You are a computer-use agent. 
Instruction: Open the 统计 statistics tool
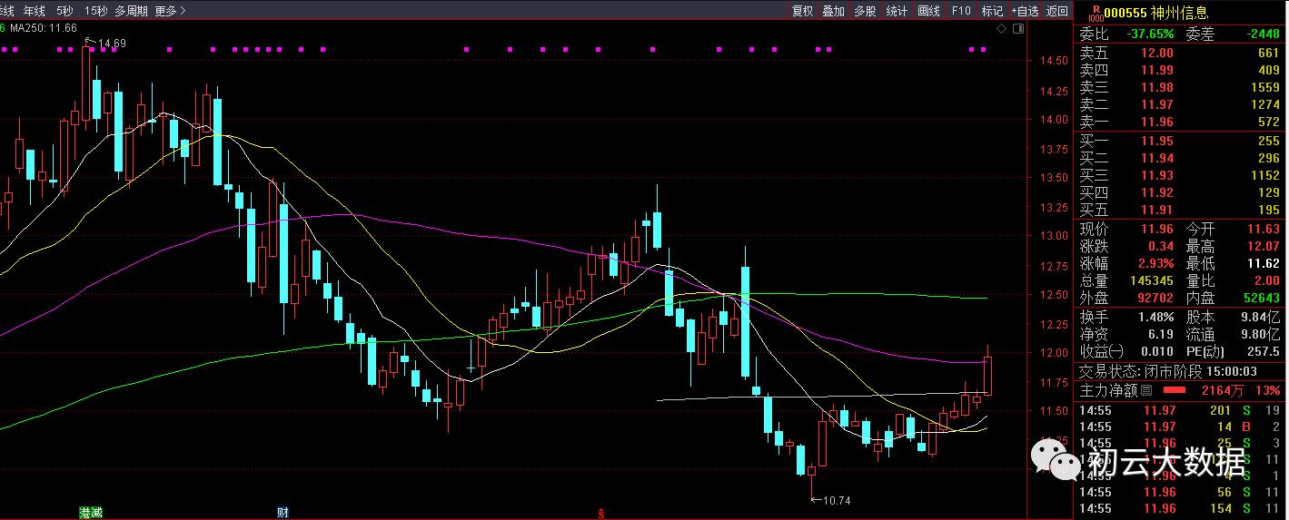pyautogui.click(x=897, y=11)
